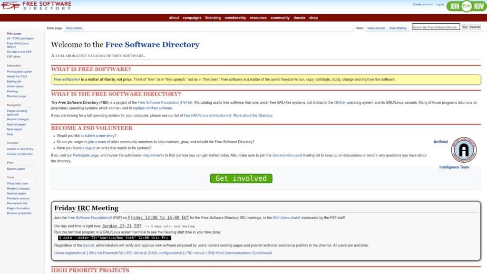This screenshot has width=487, height=274.
Task: Open the community menu item
Action: click(280, 18)
